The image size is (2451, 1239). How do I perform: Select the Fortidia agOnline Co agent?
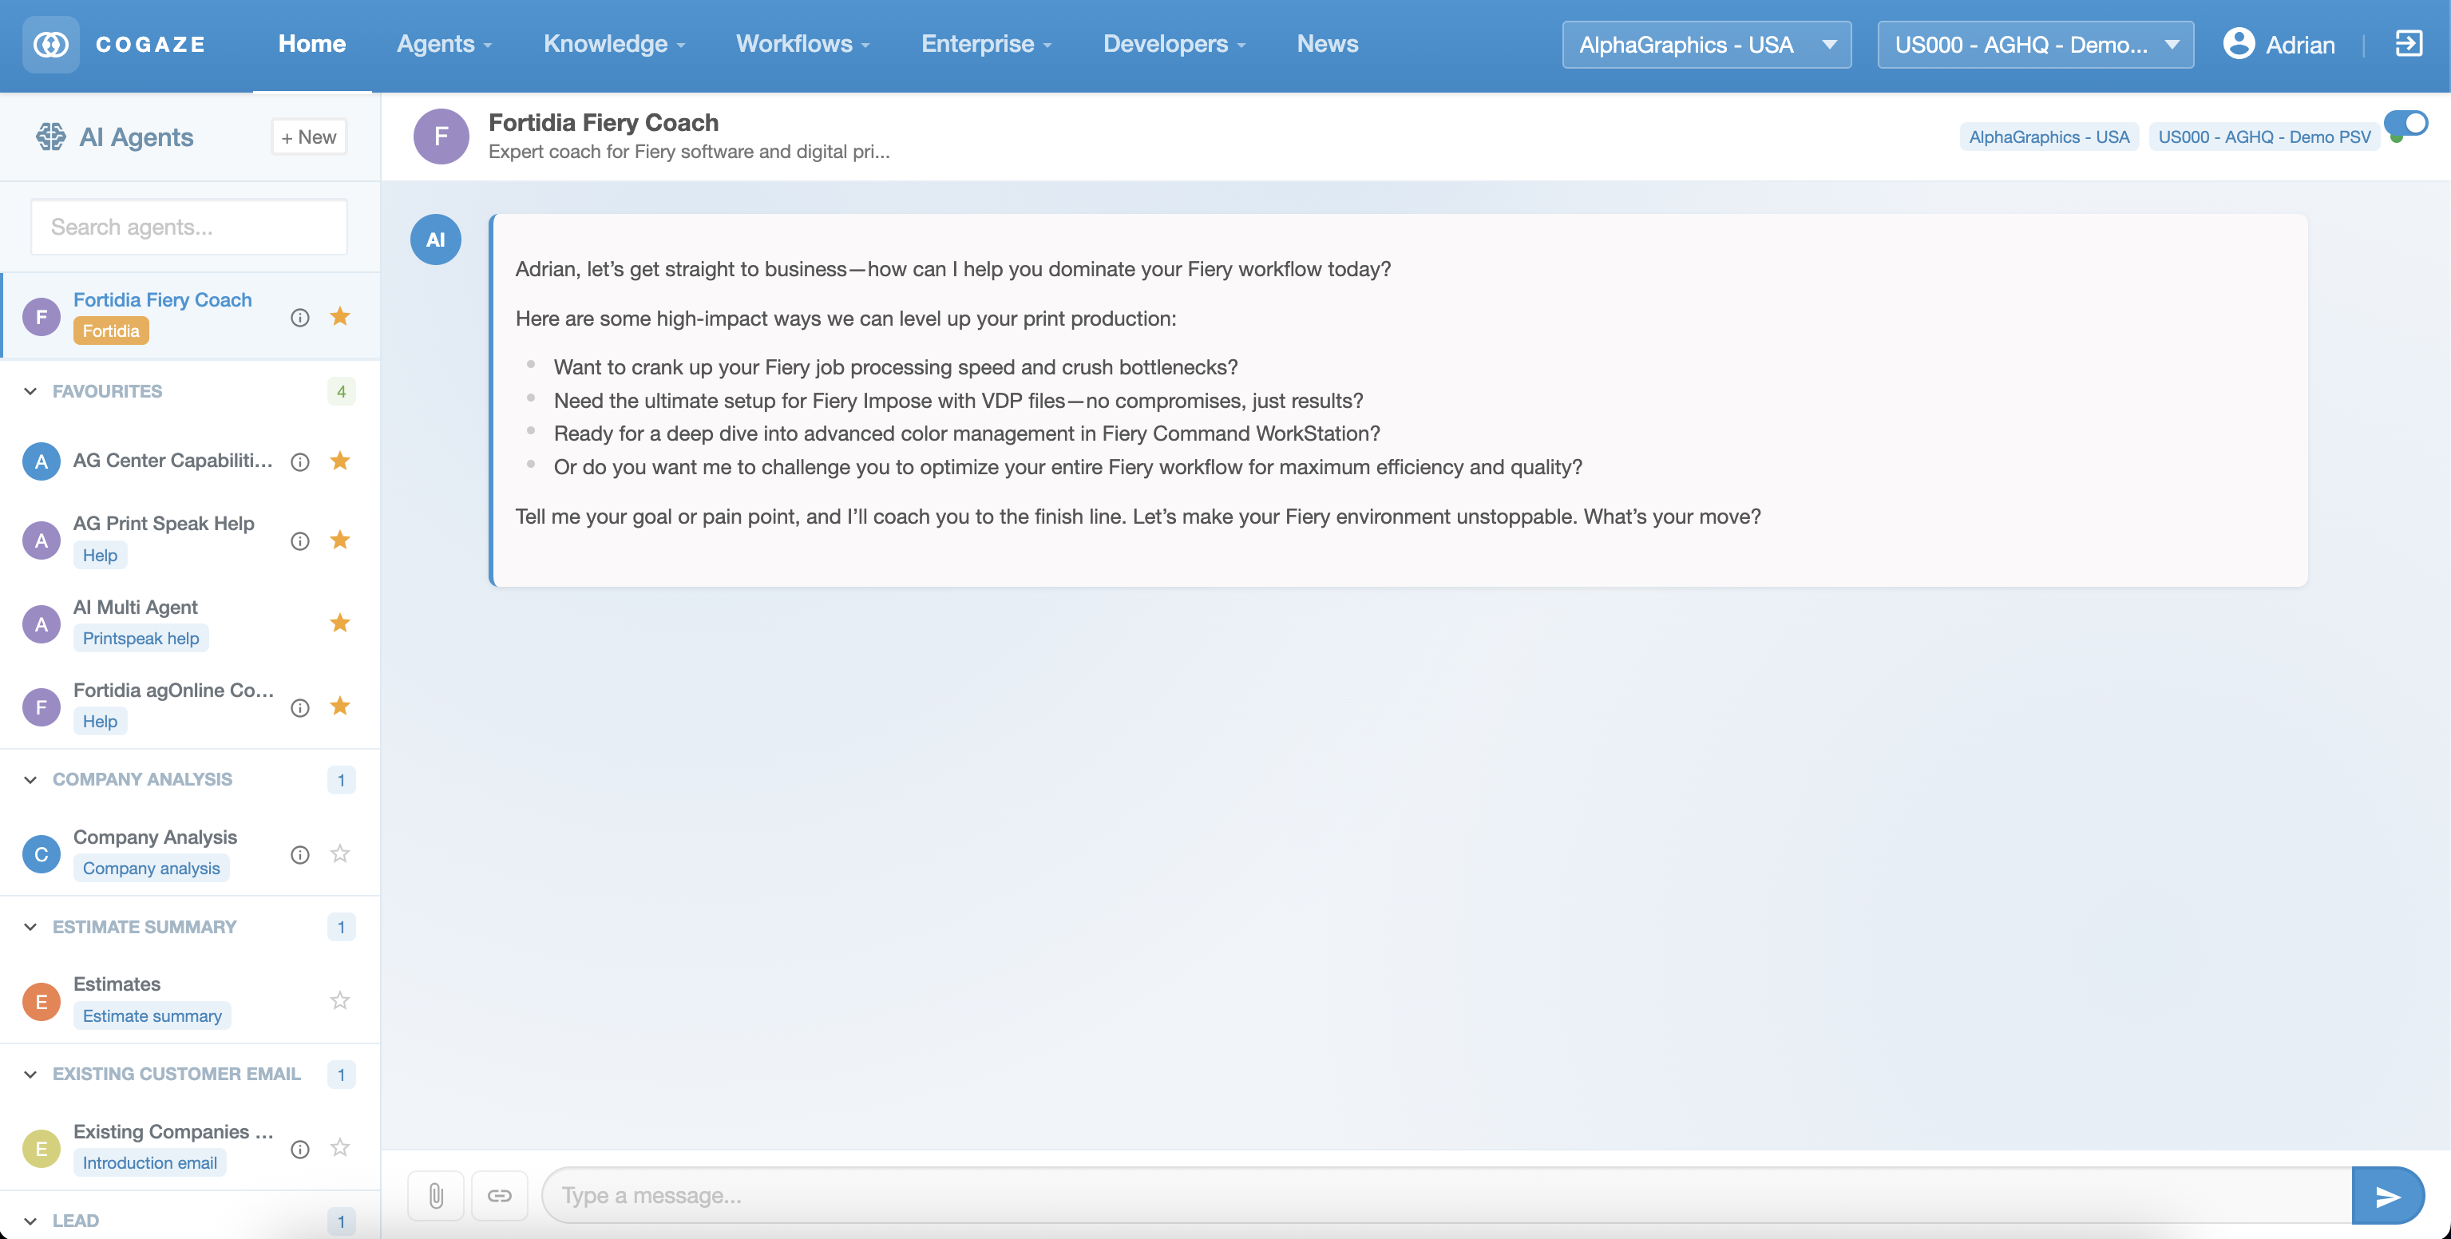pos(173,690)
